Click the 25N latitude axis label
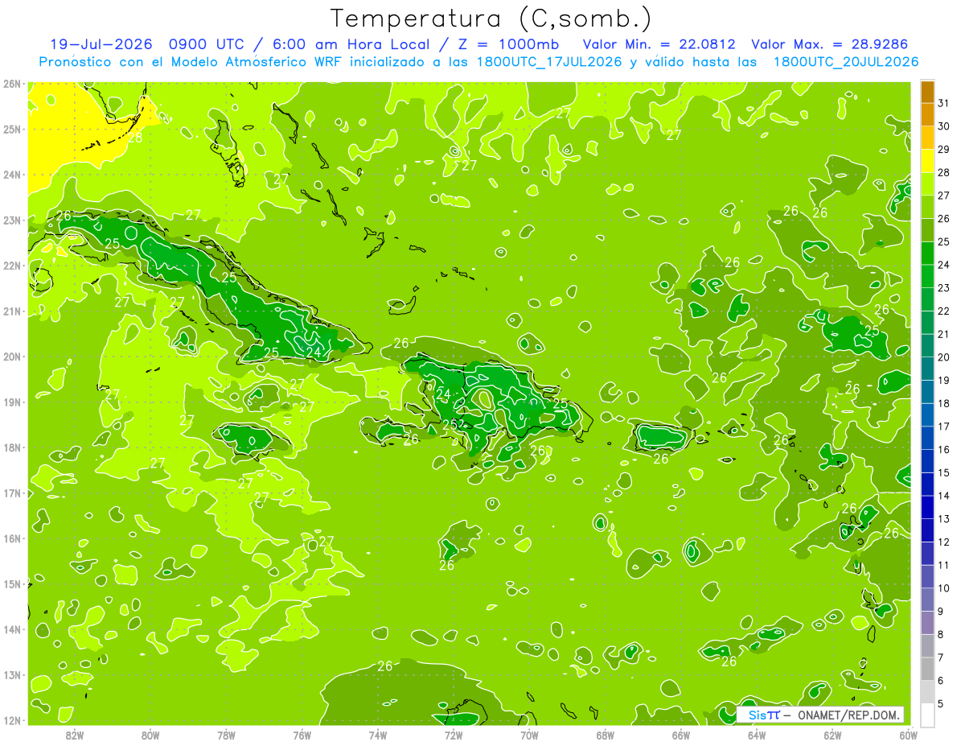 coord(11,129)
